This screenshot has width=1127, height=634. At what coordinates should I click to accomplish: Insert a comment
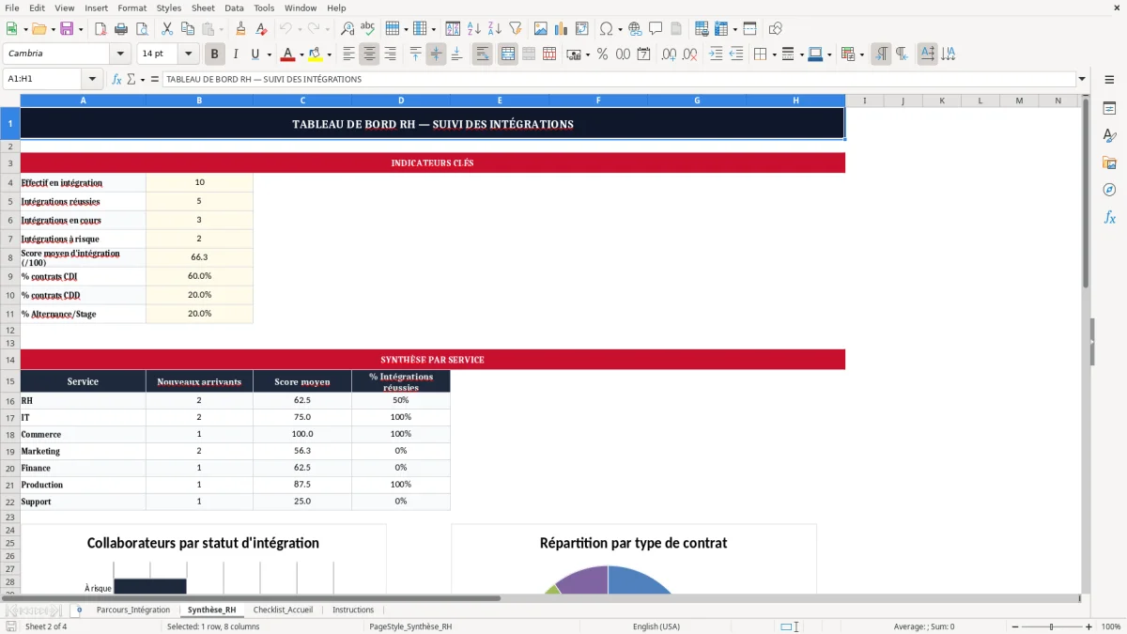656,29
